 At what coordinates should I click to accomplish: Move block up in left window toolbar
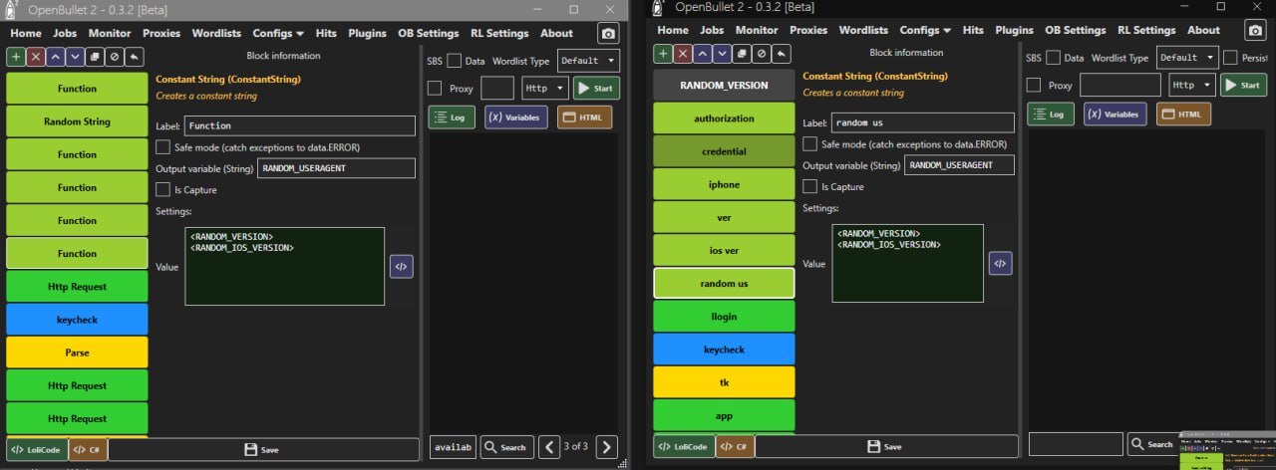[x=56, y=57]
